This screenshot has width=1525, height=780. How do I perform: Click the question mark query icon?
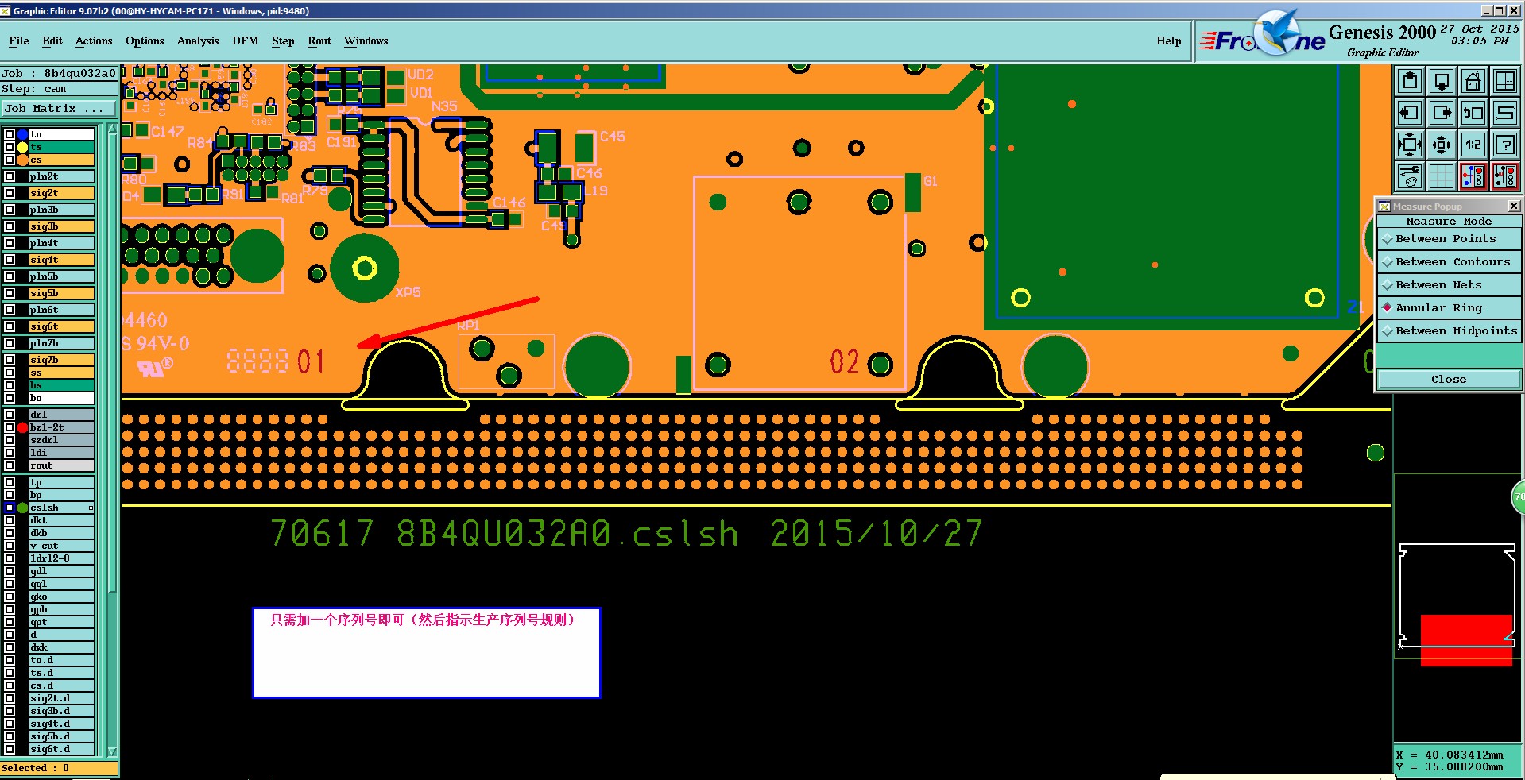(1505, 145)
